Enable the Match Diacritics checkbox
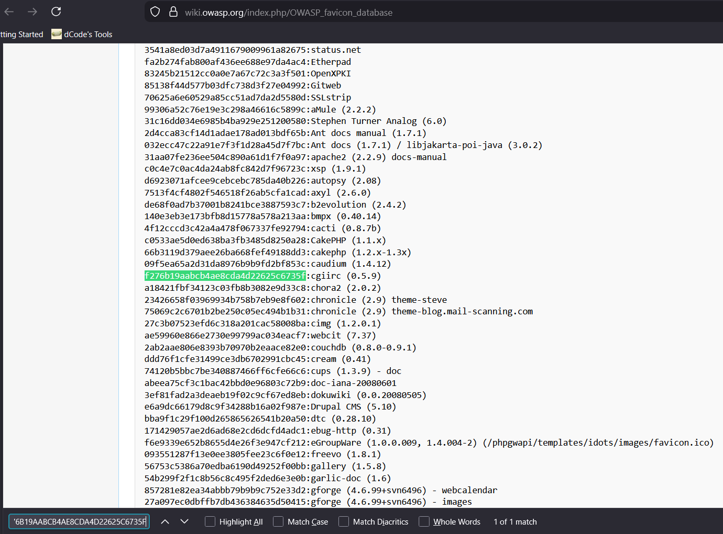Screen dimensions: 723x534 pyautogui.click(x=344, y=522)
